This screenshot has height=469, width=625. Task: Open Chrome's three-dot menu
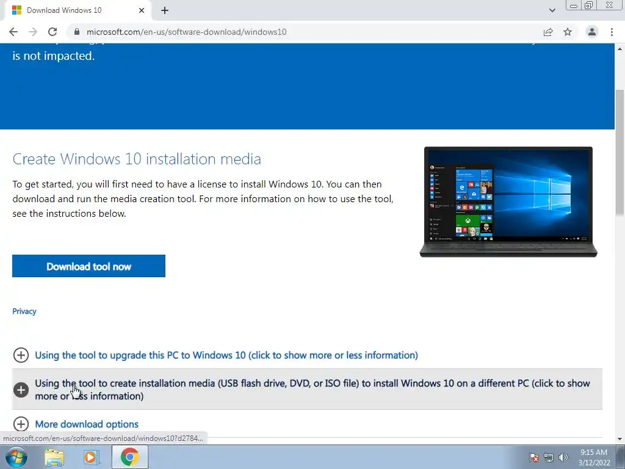(612, 32)
